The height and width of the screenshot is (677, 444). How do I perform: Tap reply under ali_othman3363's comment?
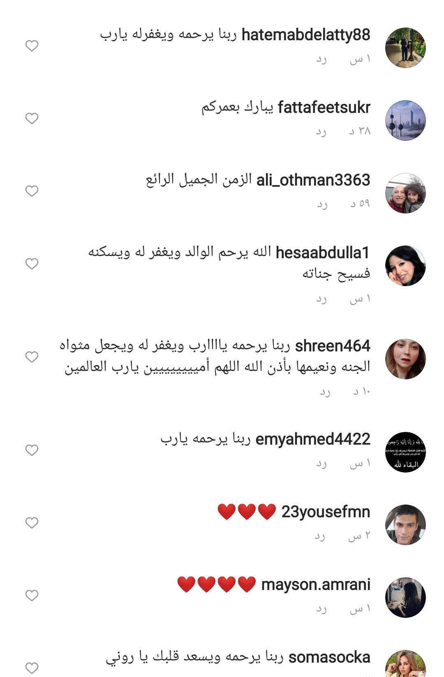[322, 204]
